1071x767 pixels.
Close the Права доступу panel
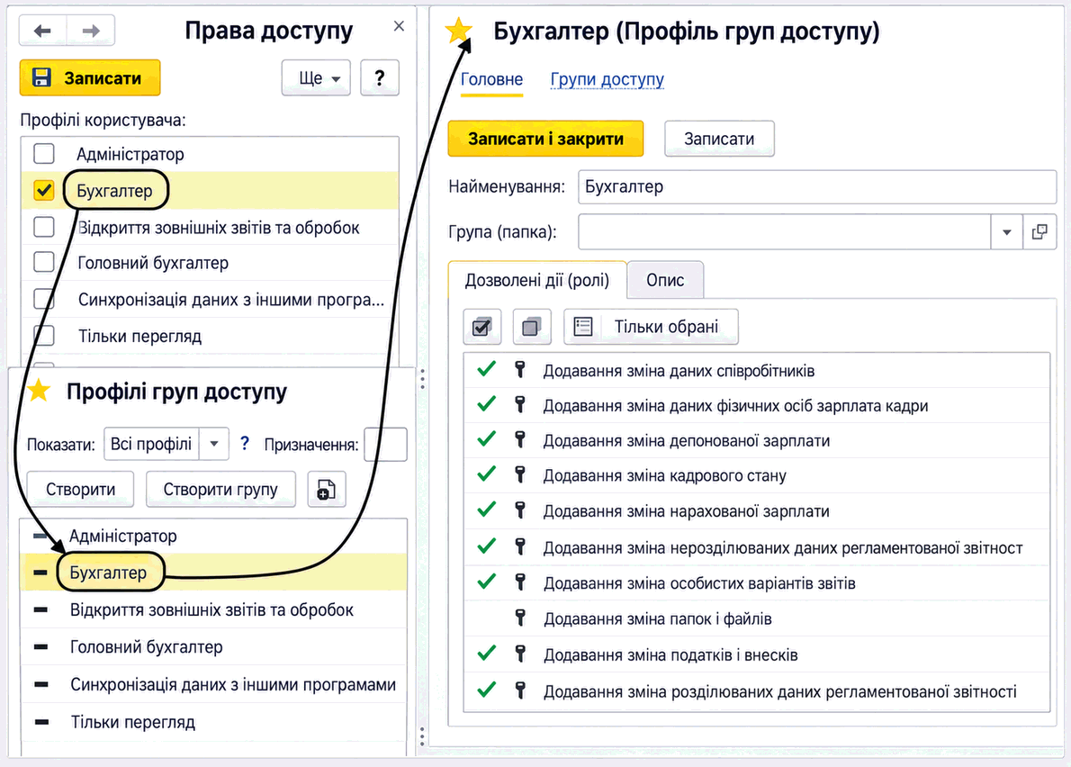pyautogui.click(x=400, y=26)
